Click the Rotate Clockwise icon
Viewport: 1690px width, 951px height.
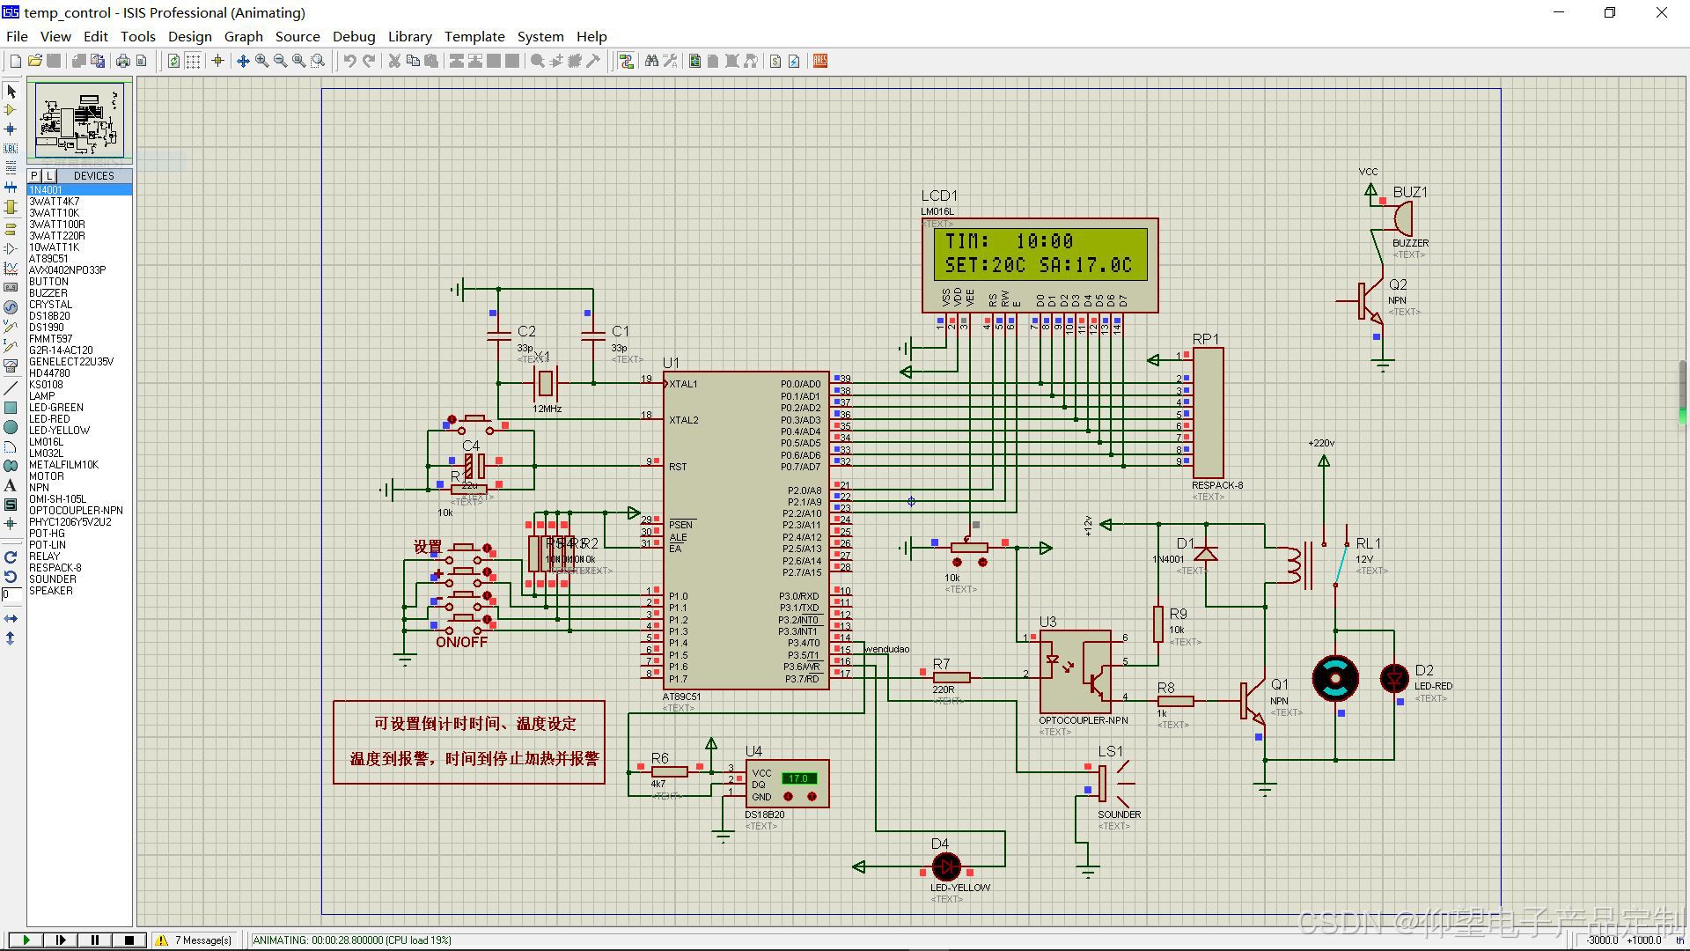[11, 557]
